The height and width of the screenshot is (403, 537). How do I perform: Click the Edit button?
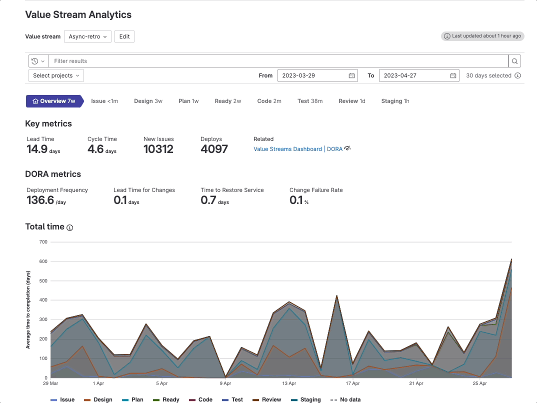[x=124, y=36]
